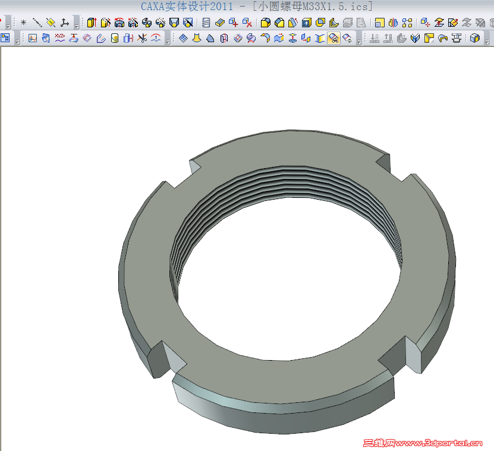
Task: Mirror the feature across a plane
Action: (x=394, y=23)
